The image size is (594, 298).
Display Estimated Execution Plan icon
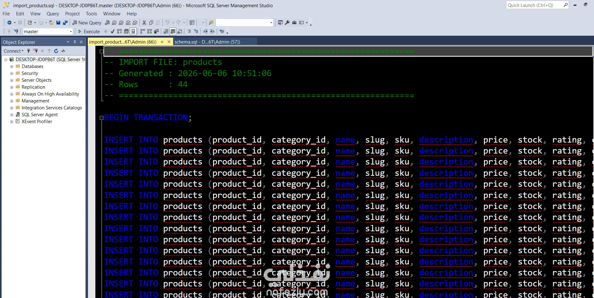(119, 31)
